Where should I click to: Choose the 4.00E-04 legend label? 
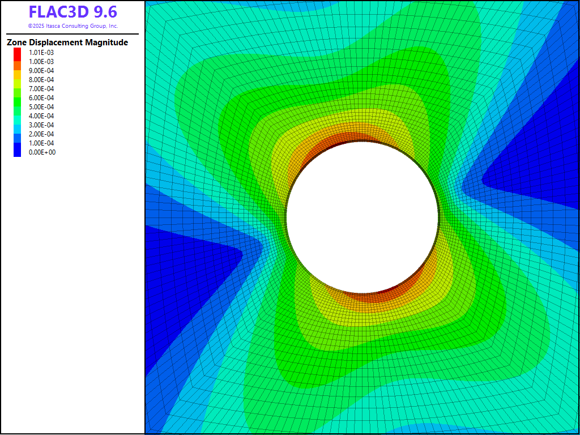click(42, 116)
